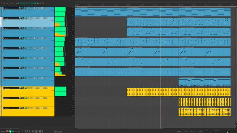The image size is (237, 133).
Task: Click Go to end transport button
Action: coord(4,132)
